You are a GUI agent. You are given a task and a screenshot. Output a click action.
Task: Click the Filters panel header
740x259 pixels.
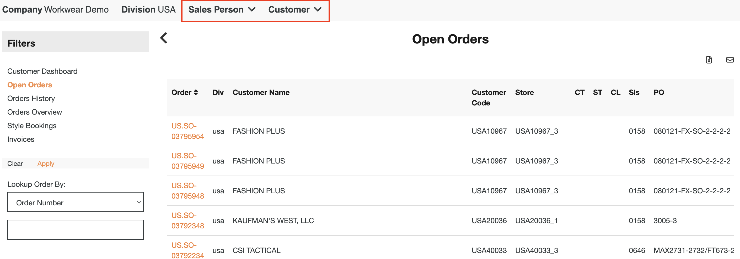click(x=75, y=42)
